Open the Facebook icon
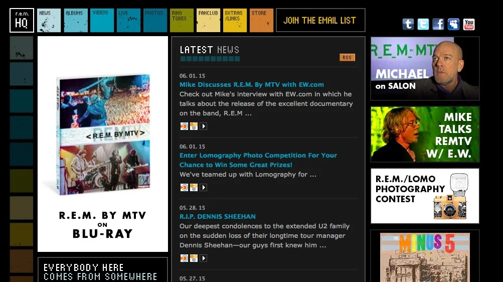This screenshot has height=282, width=503. point(438,24)
